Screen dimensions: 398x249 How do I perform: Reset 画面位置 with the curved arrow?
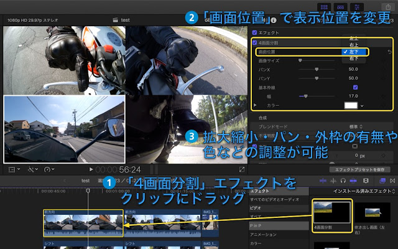tap(390, 52)
